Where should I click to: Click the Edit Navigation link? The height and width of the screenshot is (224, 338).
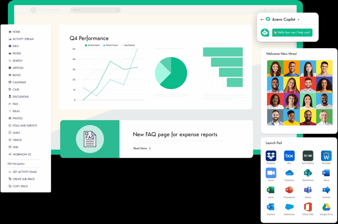[x=16, y=164]
